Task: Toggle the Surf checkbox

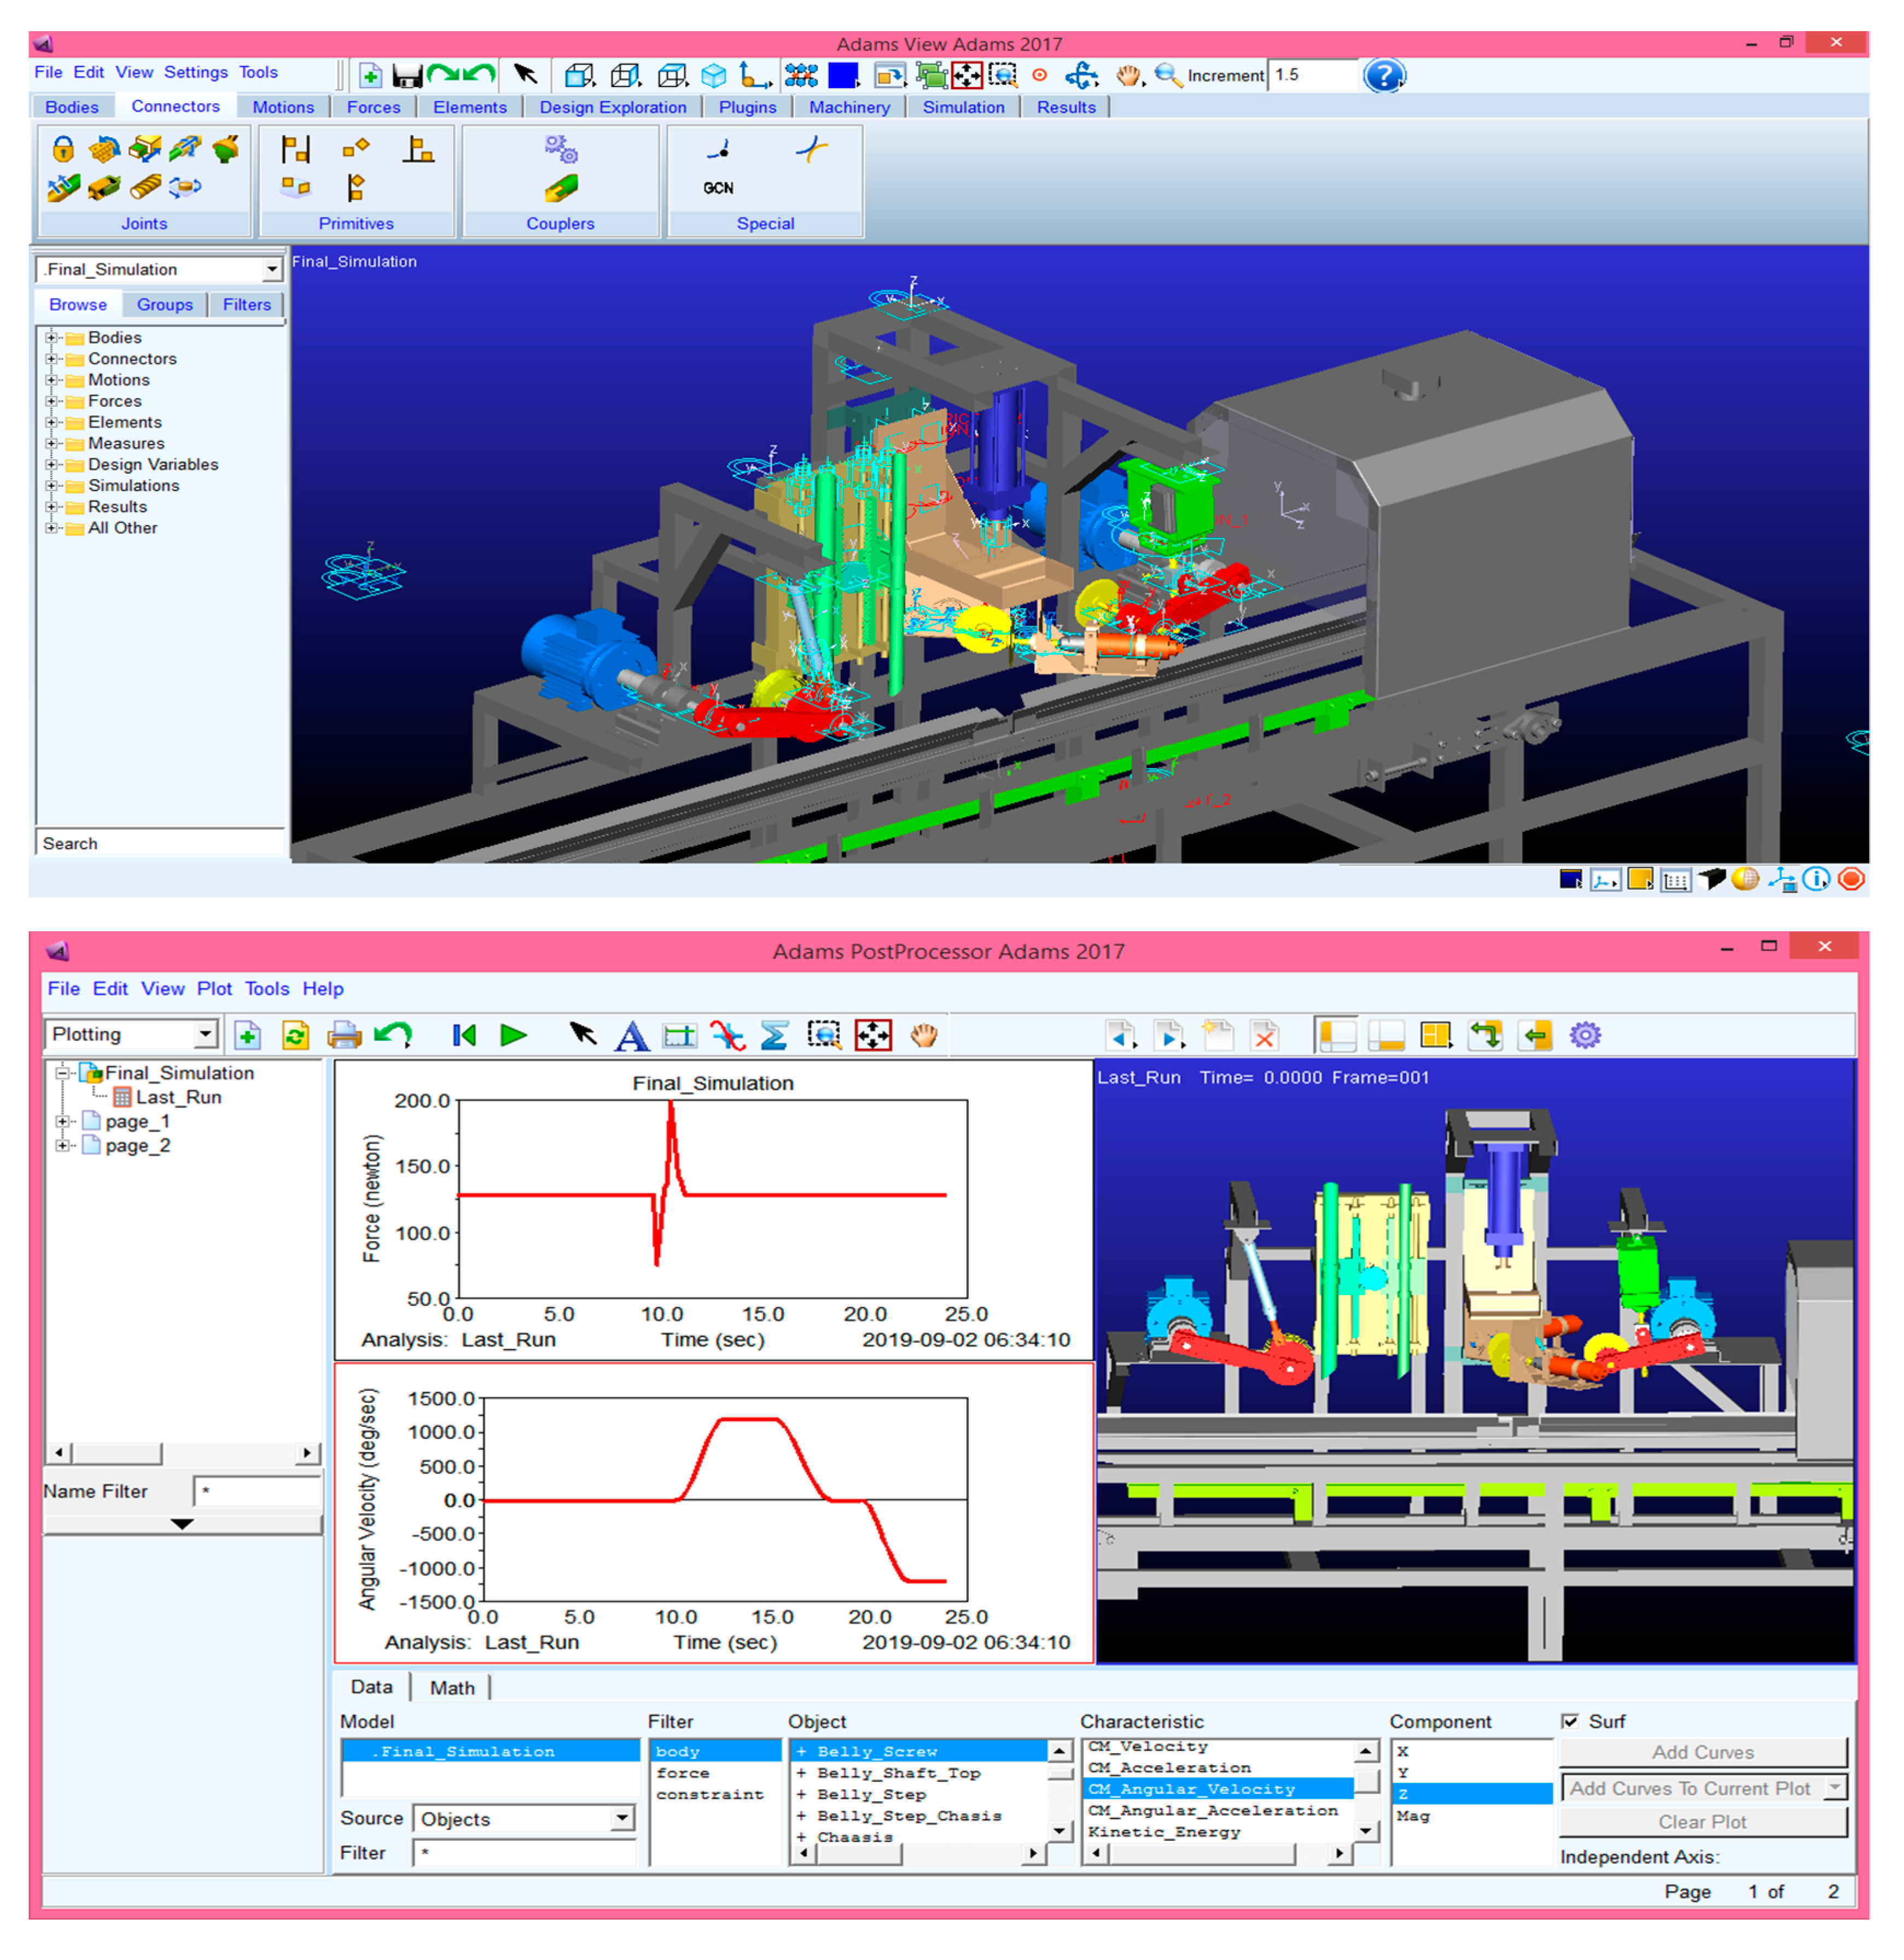Action: coord(1570,1721)
